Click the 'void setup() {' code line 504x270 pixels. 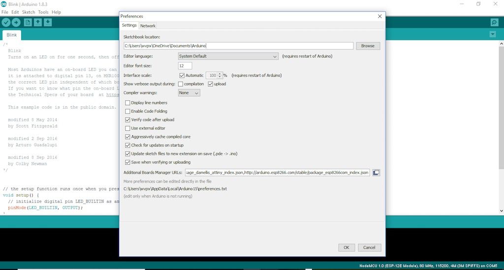click(21, 195)
